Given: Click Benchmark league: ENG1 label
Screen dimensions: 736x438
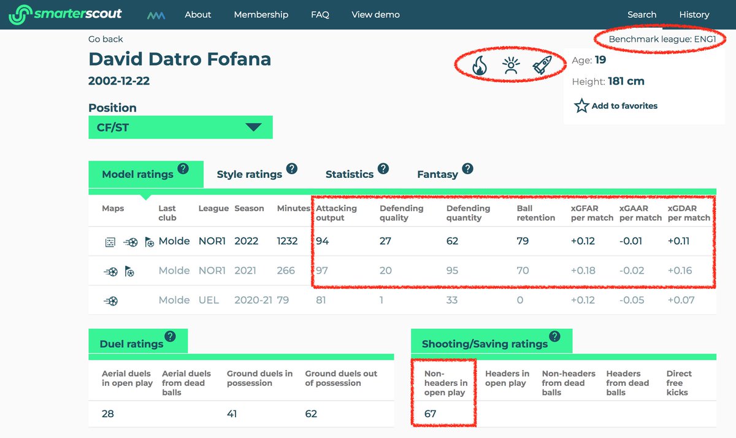Looking at the screenshot, I should 662,39.
